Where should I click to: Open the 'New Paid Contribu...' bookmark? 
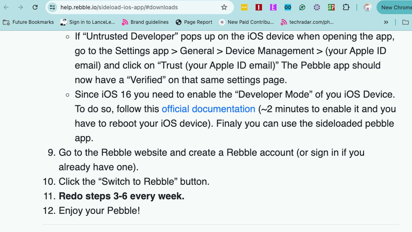coord(246,22)
